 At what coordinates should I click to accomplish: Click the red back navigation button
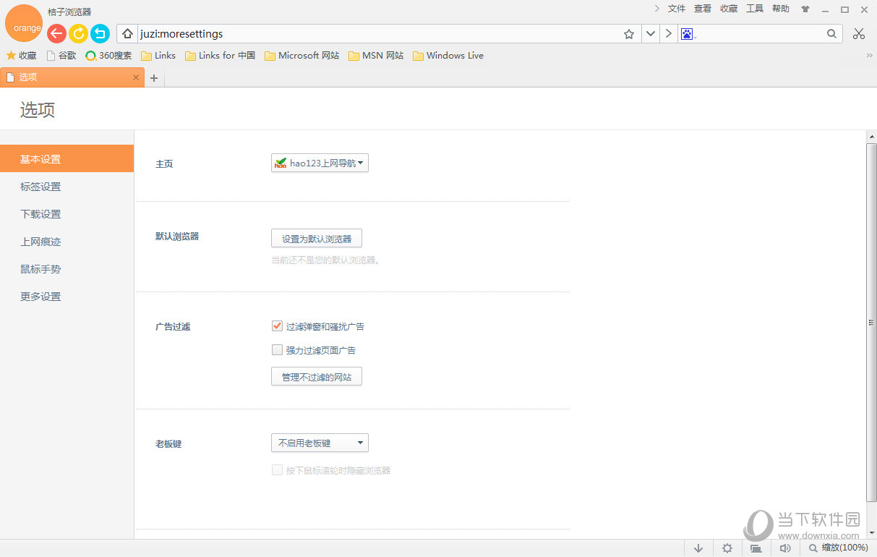(56, 33)
